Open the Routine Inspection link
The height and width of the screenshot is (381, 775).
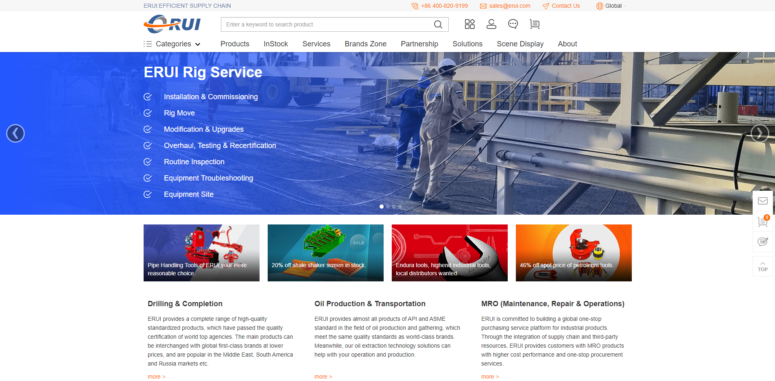(x=194, y=162)
